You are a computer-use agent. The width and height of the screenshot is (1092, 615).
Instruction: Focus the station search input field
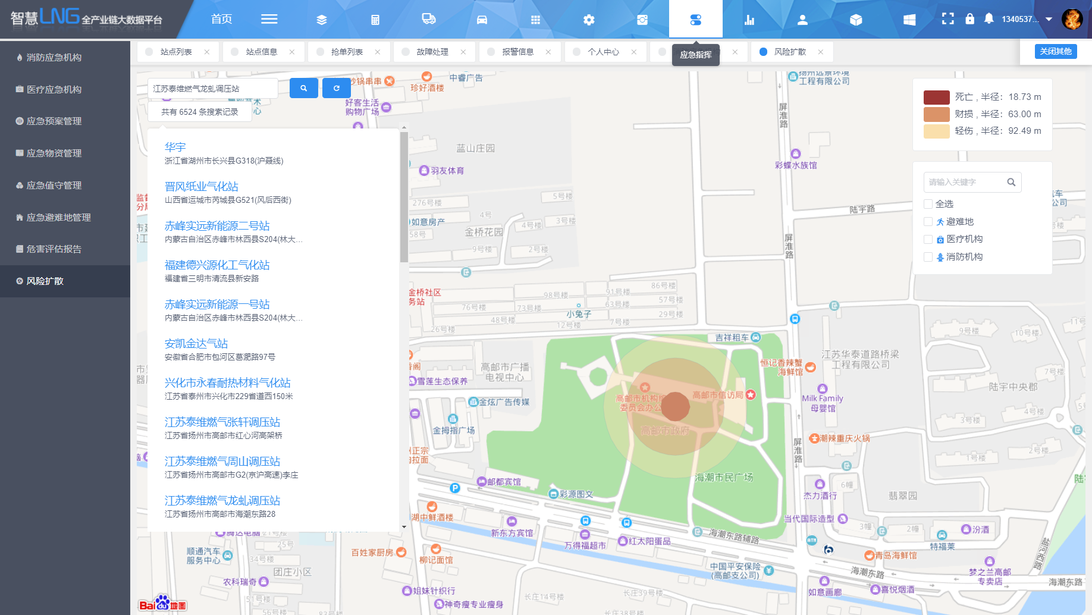(x=213, y=88)
